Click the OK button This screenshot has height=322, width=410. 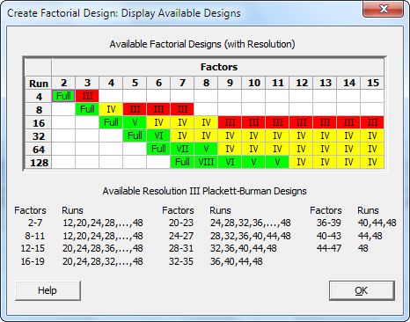point(362,290)
